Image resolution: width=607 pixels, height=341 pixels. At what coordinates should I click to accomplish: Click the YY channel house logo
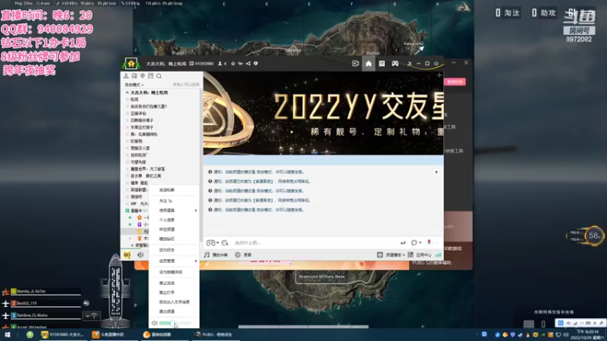pos(131,64)
